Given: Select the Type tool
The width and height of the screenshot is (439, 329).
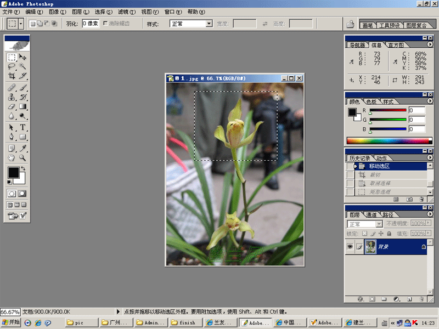Looking at the screenshot, I should click(x=22, y=128).
